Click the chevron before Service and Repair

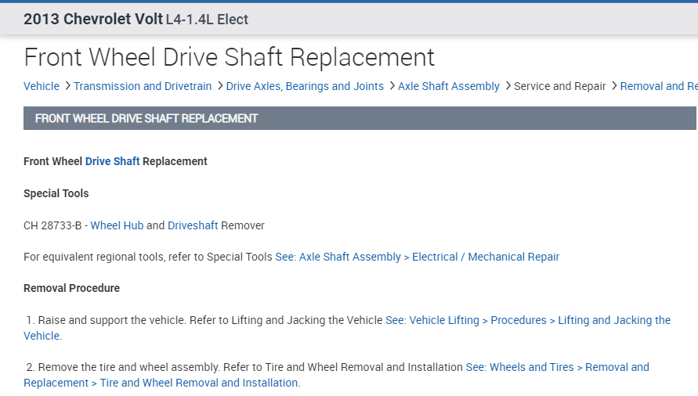click(x=507, y=86)
